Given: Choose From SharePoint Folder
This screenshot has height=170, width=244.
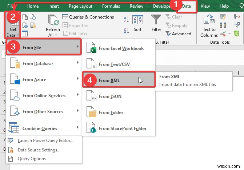Looking at the screenshot, I should [119, 129].
